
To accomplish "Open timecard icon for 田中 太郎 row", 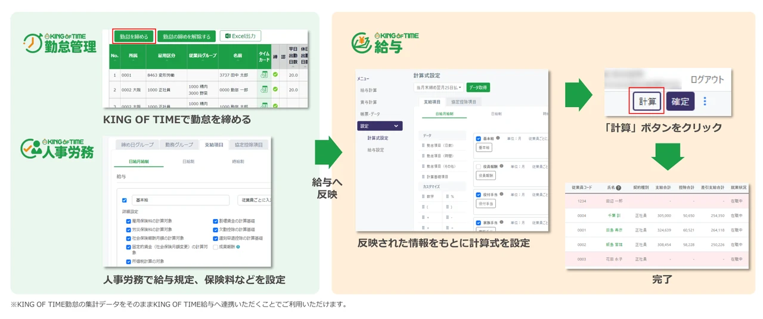I will click(x=263, y=75).
